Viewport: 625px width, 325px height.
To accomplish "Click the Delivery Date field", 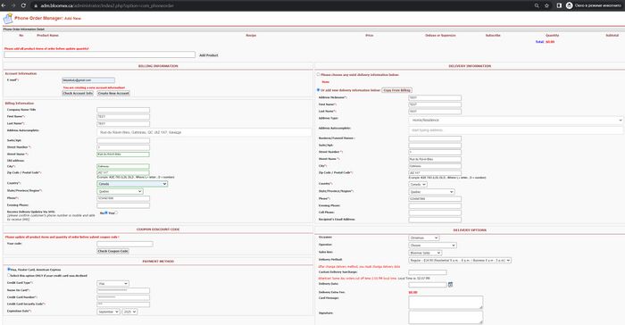I will [428, 285].
